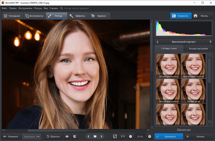Open the zoom percentage 151% field
Screen dimensions: 215x141
click(x=140, y=136)
